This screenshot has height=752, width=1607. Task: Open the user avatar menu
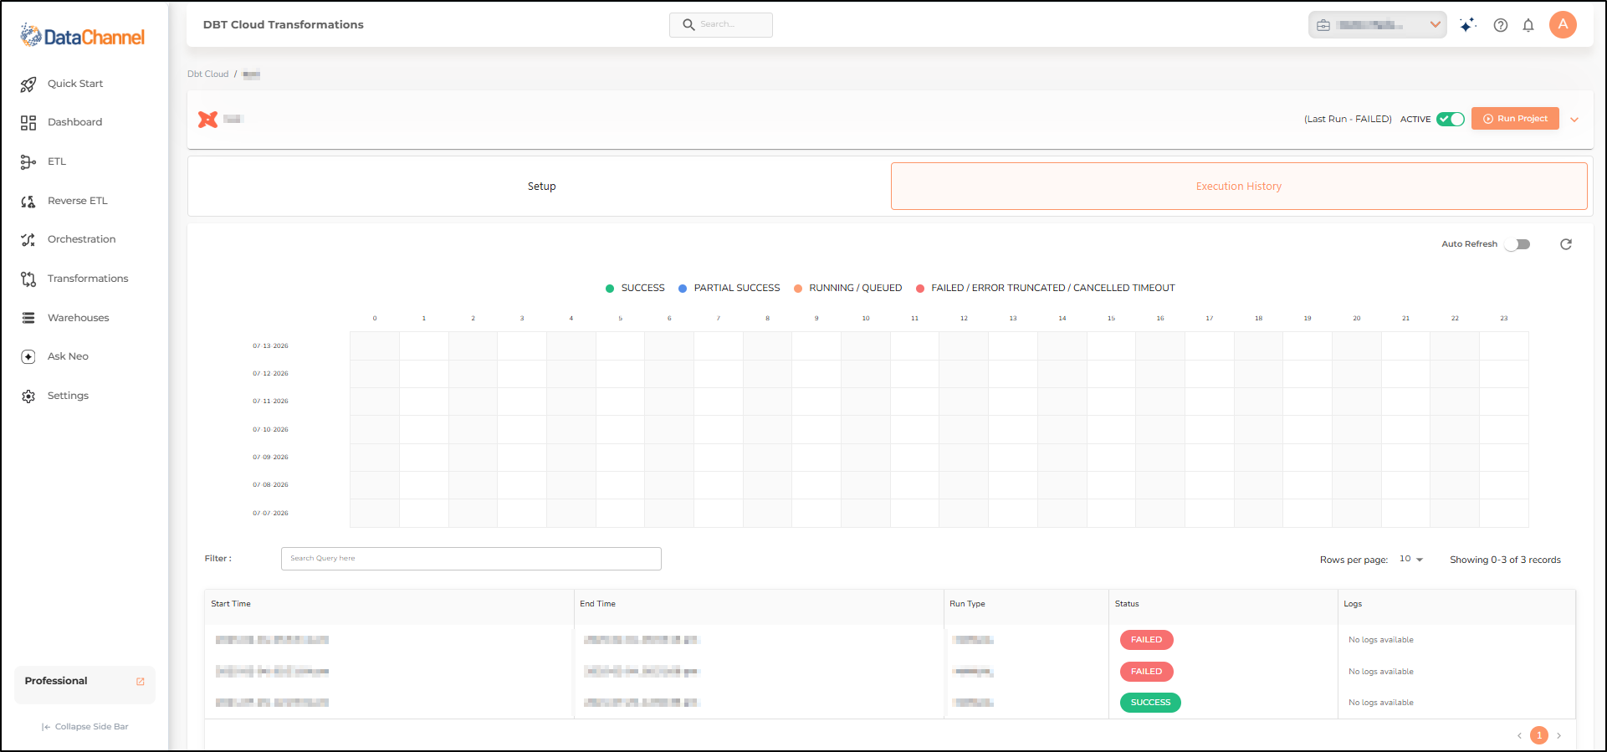click(x=1563, y=24)
